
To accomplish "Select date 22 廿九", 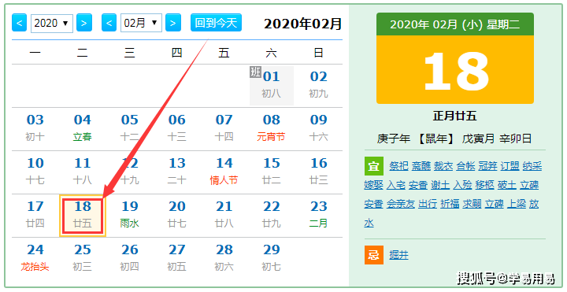I will (272, 215).
